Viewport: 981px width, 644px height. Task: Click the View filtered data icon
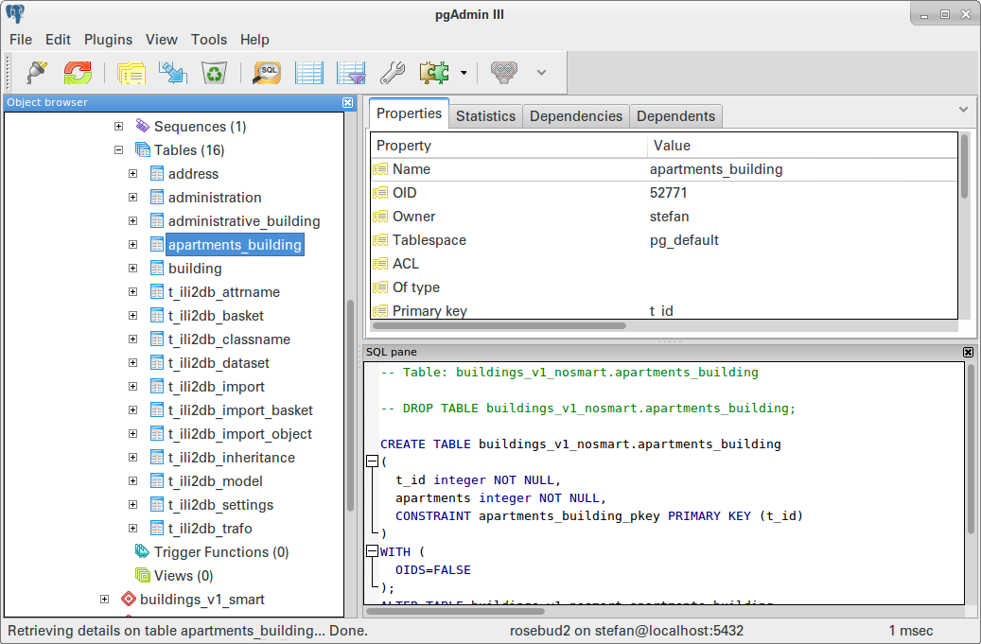pos(351,73)
